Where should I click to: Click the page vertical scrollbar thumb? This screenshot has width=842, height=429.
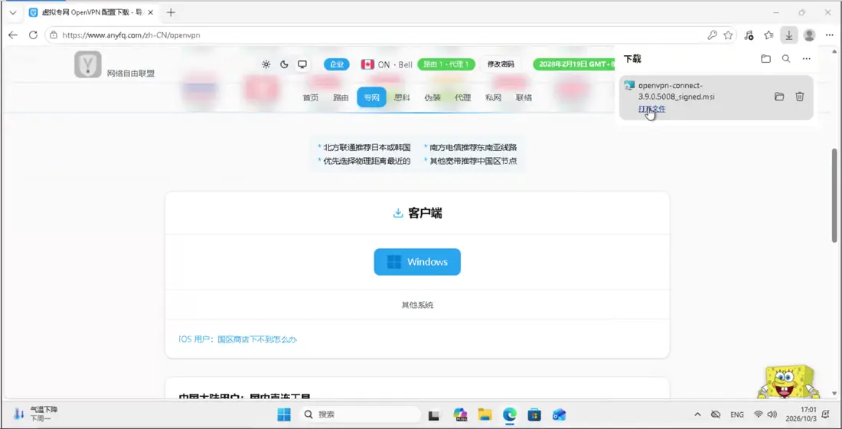point(834,195)
